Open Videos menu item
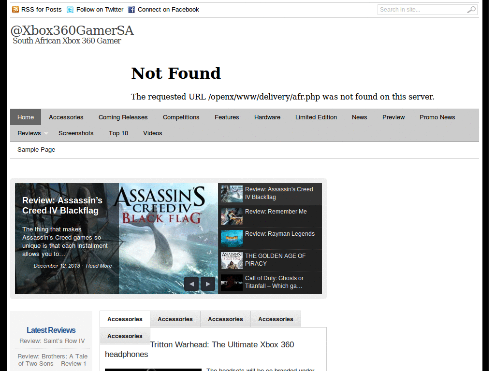495x371 pixels. (x=152, y=133)
